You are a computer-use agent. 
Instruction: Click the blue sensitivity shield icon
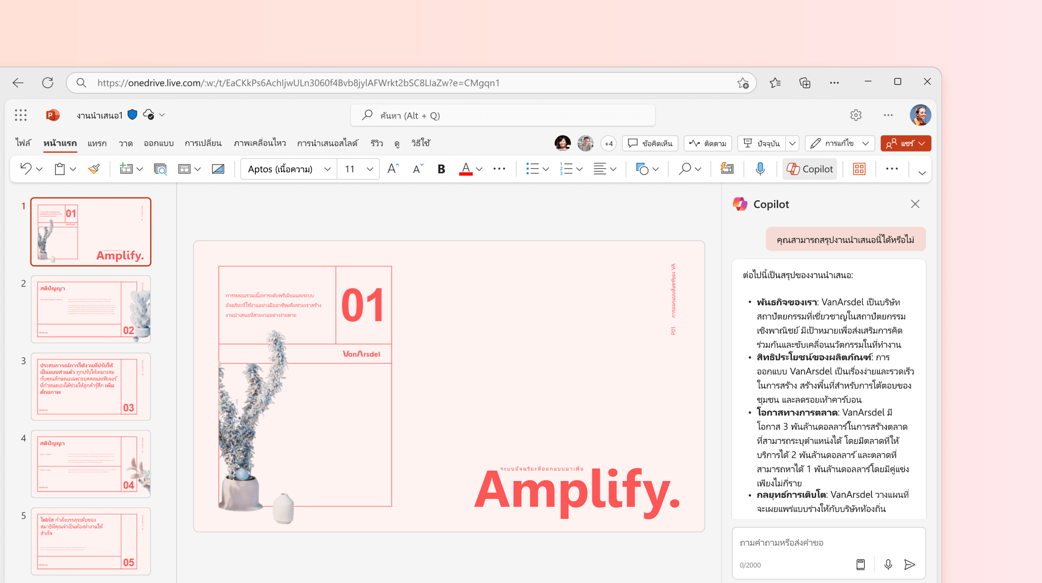tap(132, 115)
